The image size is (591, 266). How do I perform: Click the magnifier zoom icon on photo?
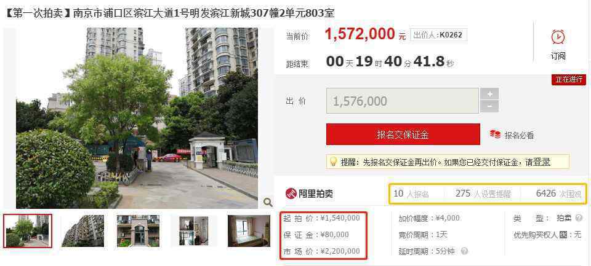(268, 202)
